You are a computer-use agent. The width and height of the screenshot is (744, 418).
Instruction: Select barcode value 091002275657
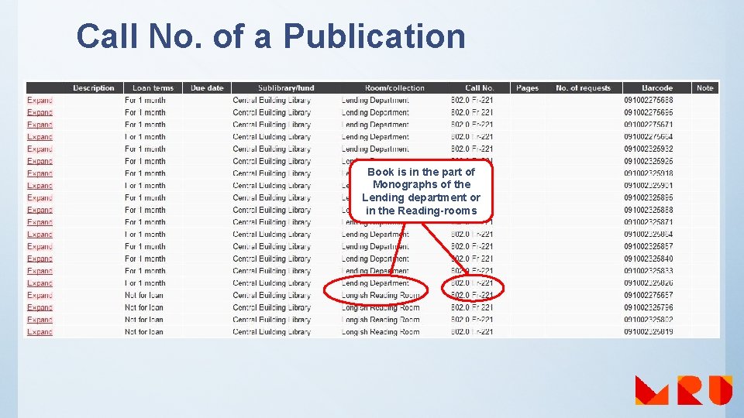click(649, 296)
